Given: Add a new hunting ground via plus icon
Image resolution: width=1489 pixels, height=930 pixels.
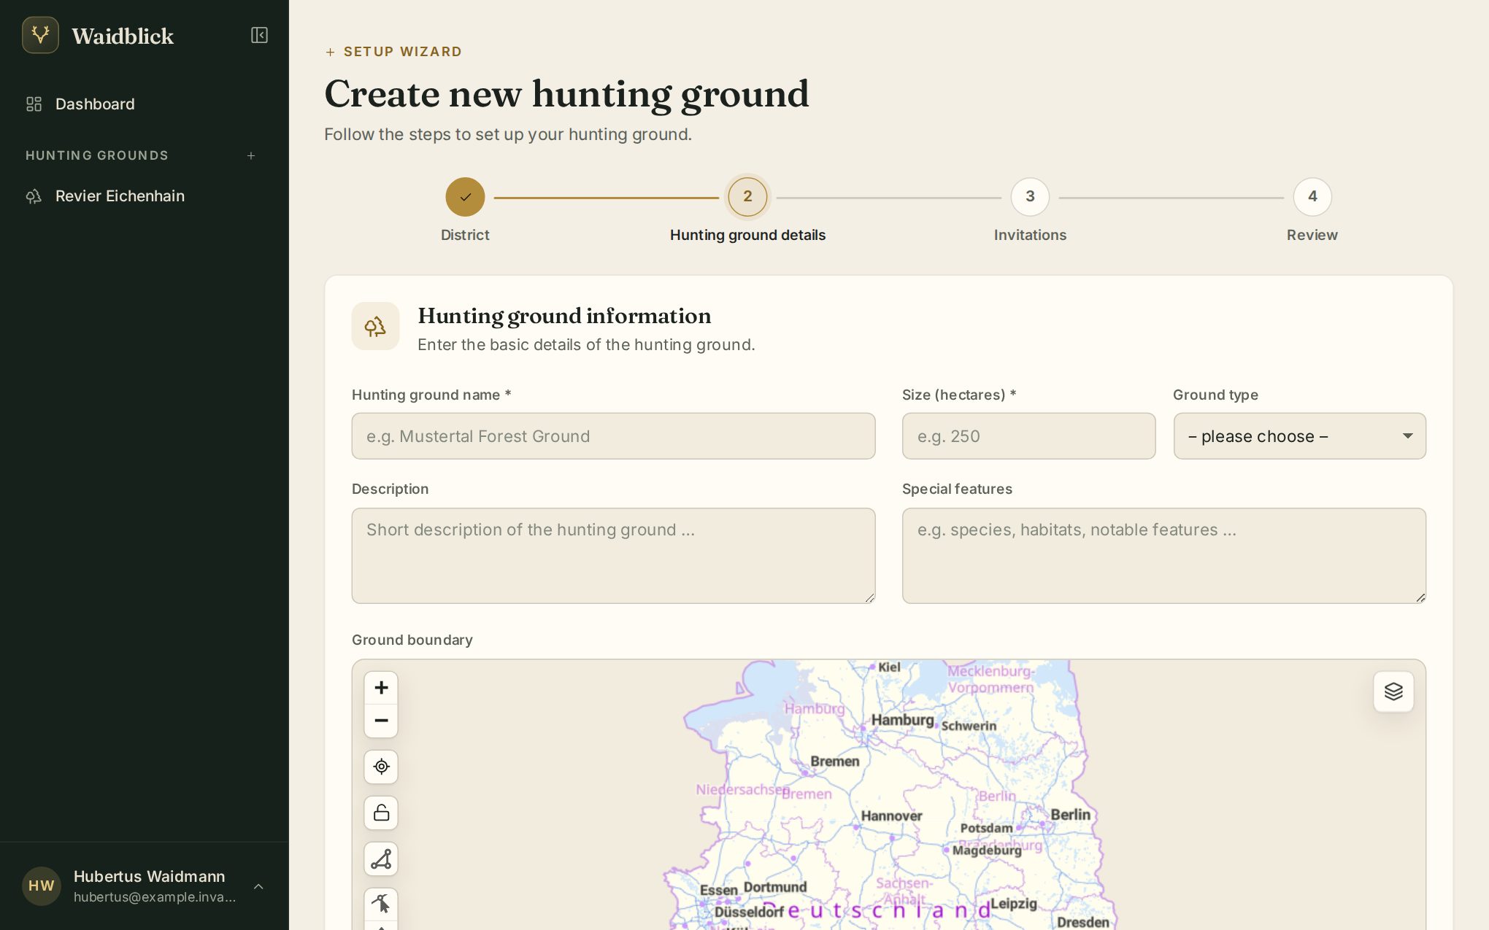Looking at the screenshot, I should tap(251, 155).
